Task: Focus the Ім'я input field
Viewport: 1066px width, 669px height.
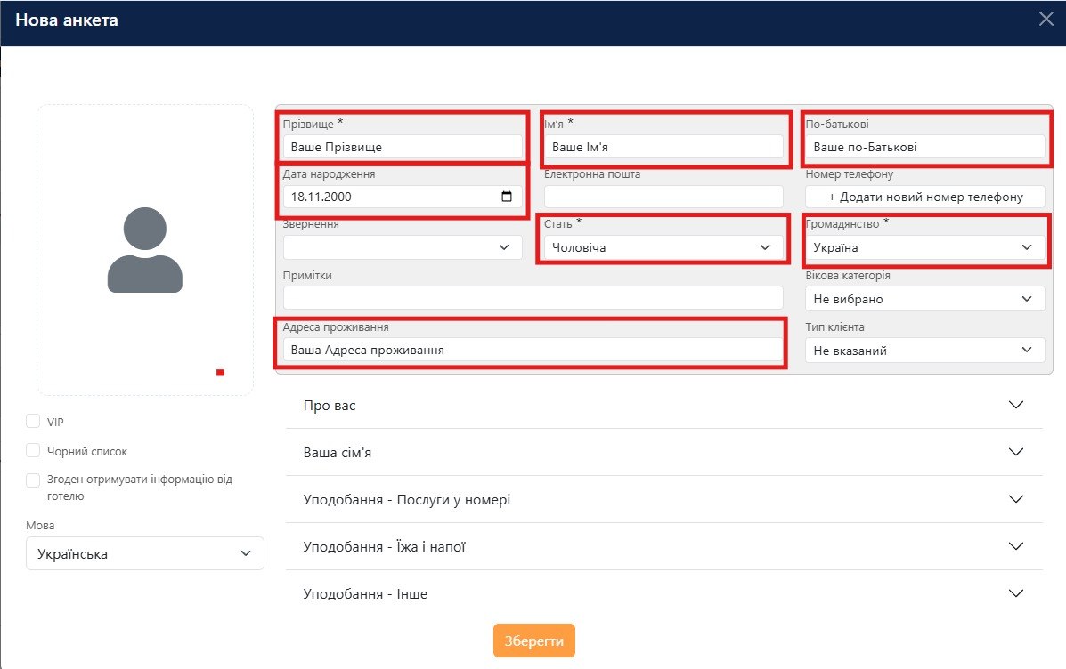Action: coord(663,147)
